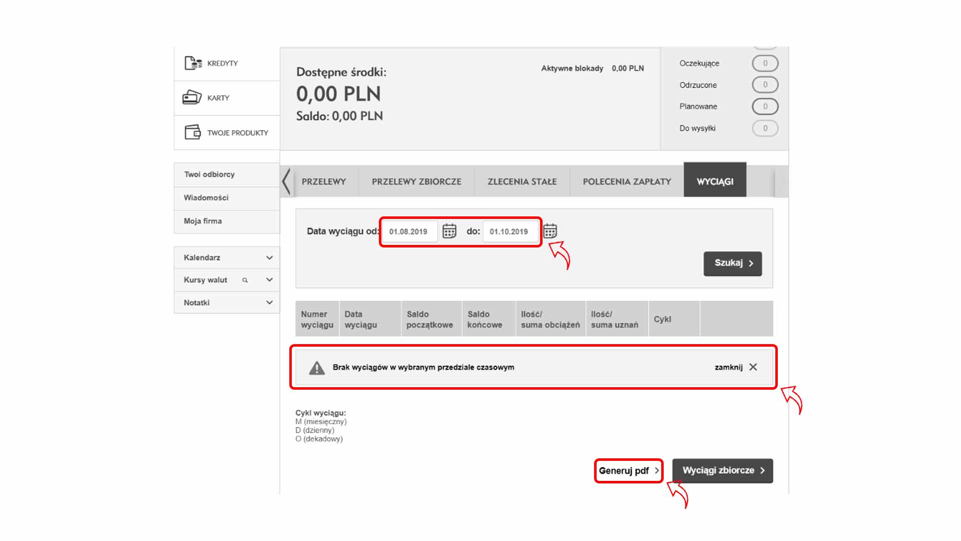Click the statement start date field
Viewport: 961px width, 541px height.
pos(409,231)
